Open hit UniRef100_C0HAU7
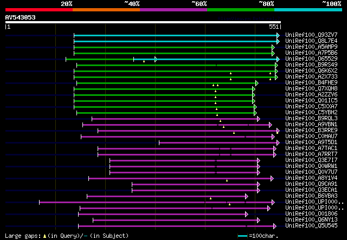347x240 pixels. point(311,137)
